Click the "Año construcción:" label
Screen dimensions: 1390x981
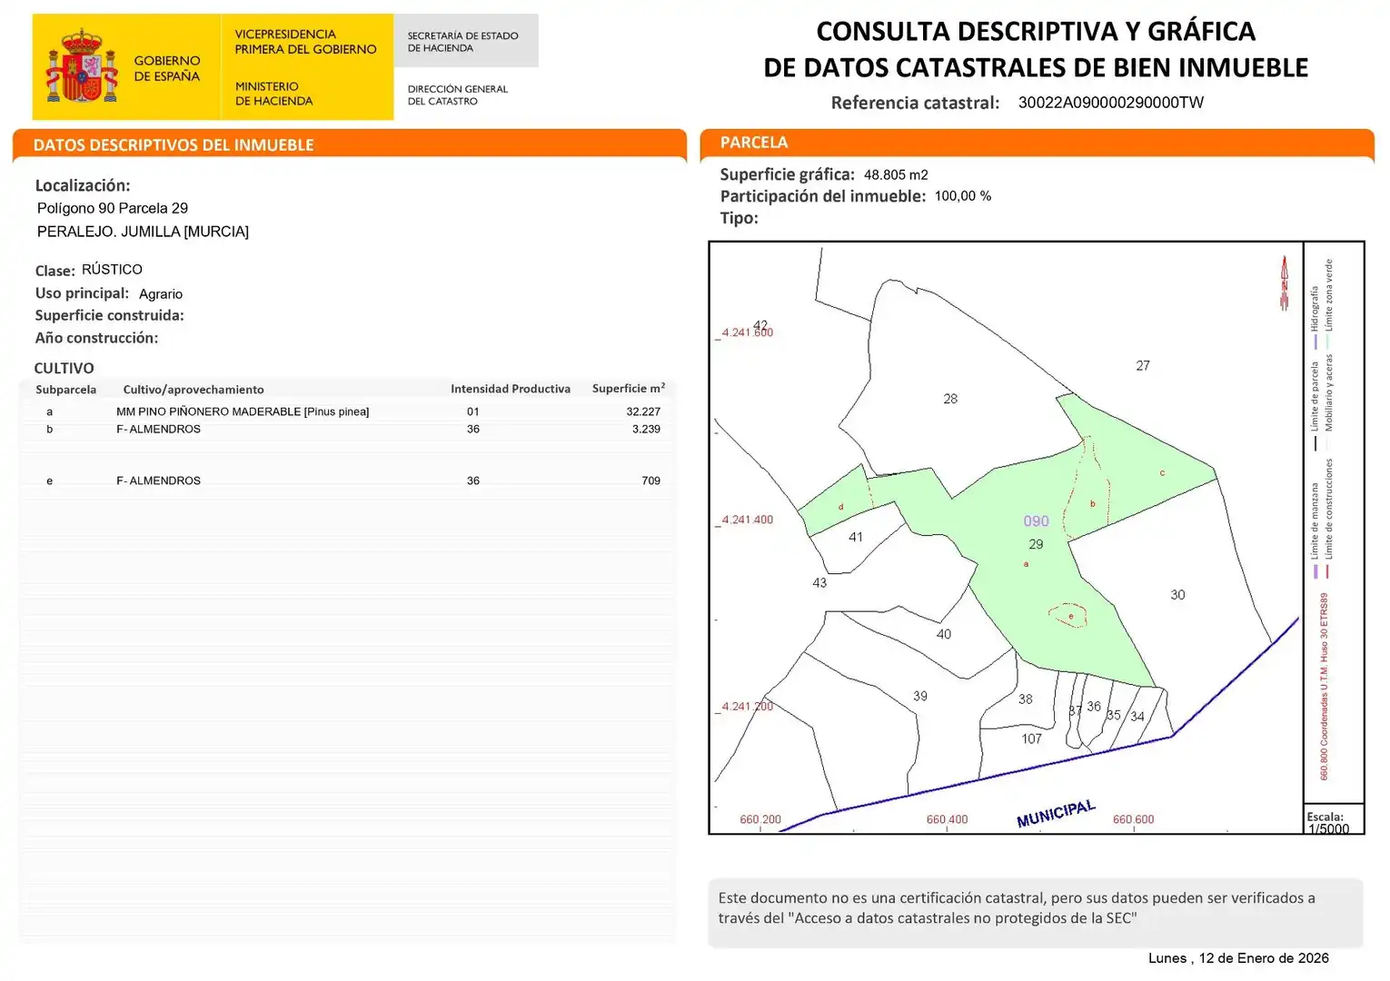coord(96,337)
